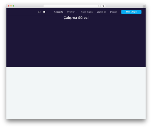This screenshot has width=152, height=128.
Task: Open a new browser tab with the plus button
Action: click(144, 7)
